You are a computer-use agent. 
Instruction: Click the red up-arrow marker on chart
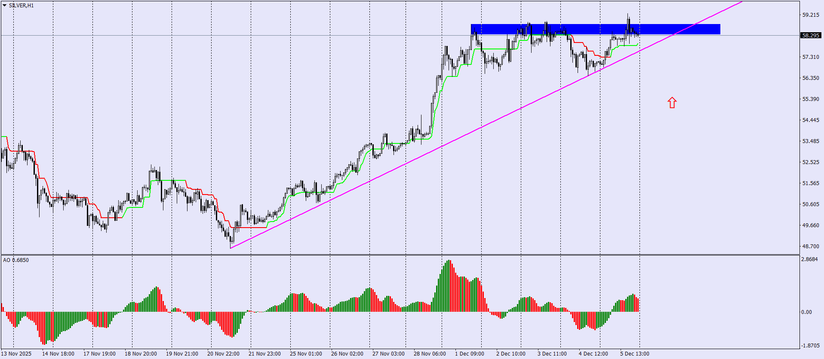[672, 103]
